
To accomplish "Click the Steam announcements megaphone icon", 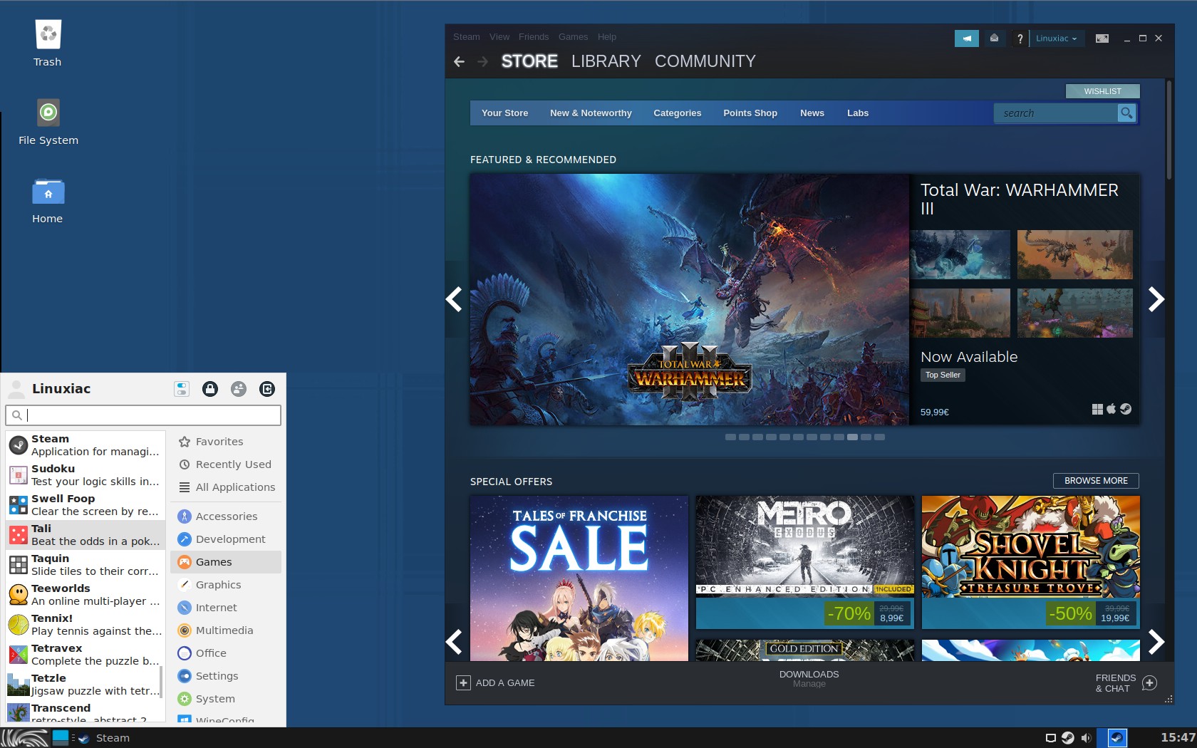I will tap(967, 38).
